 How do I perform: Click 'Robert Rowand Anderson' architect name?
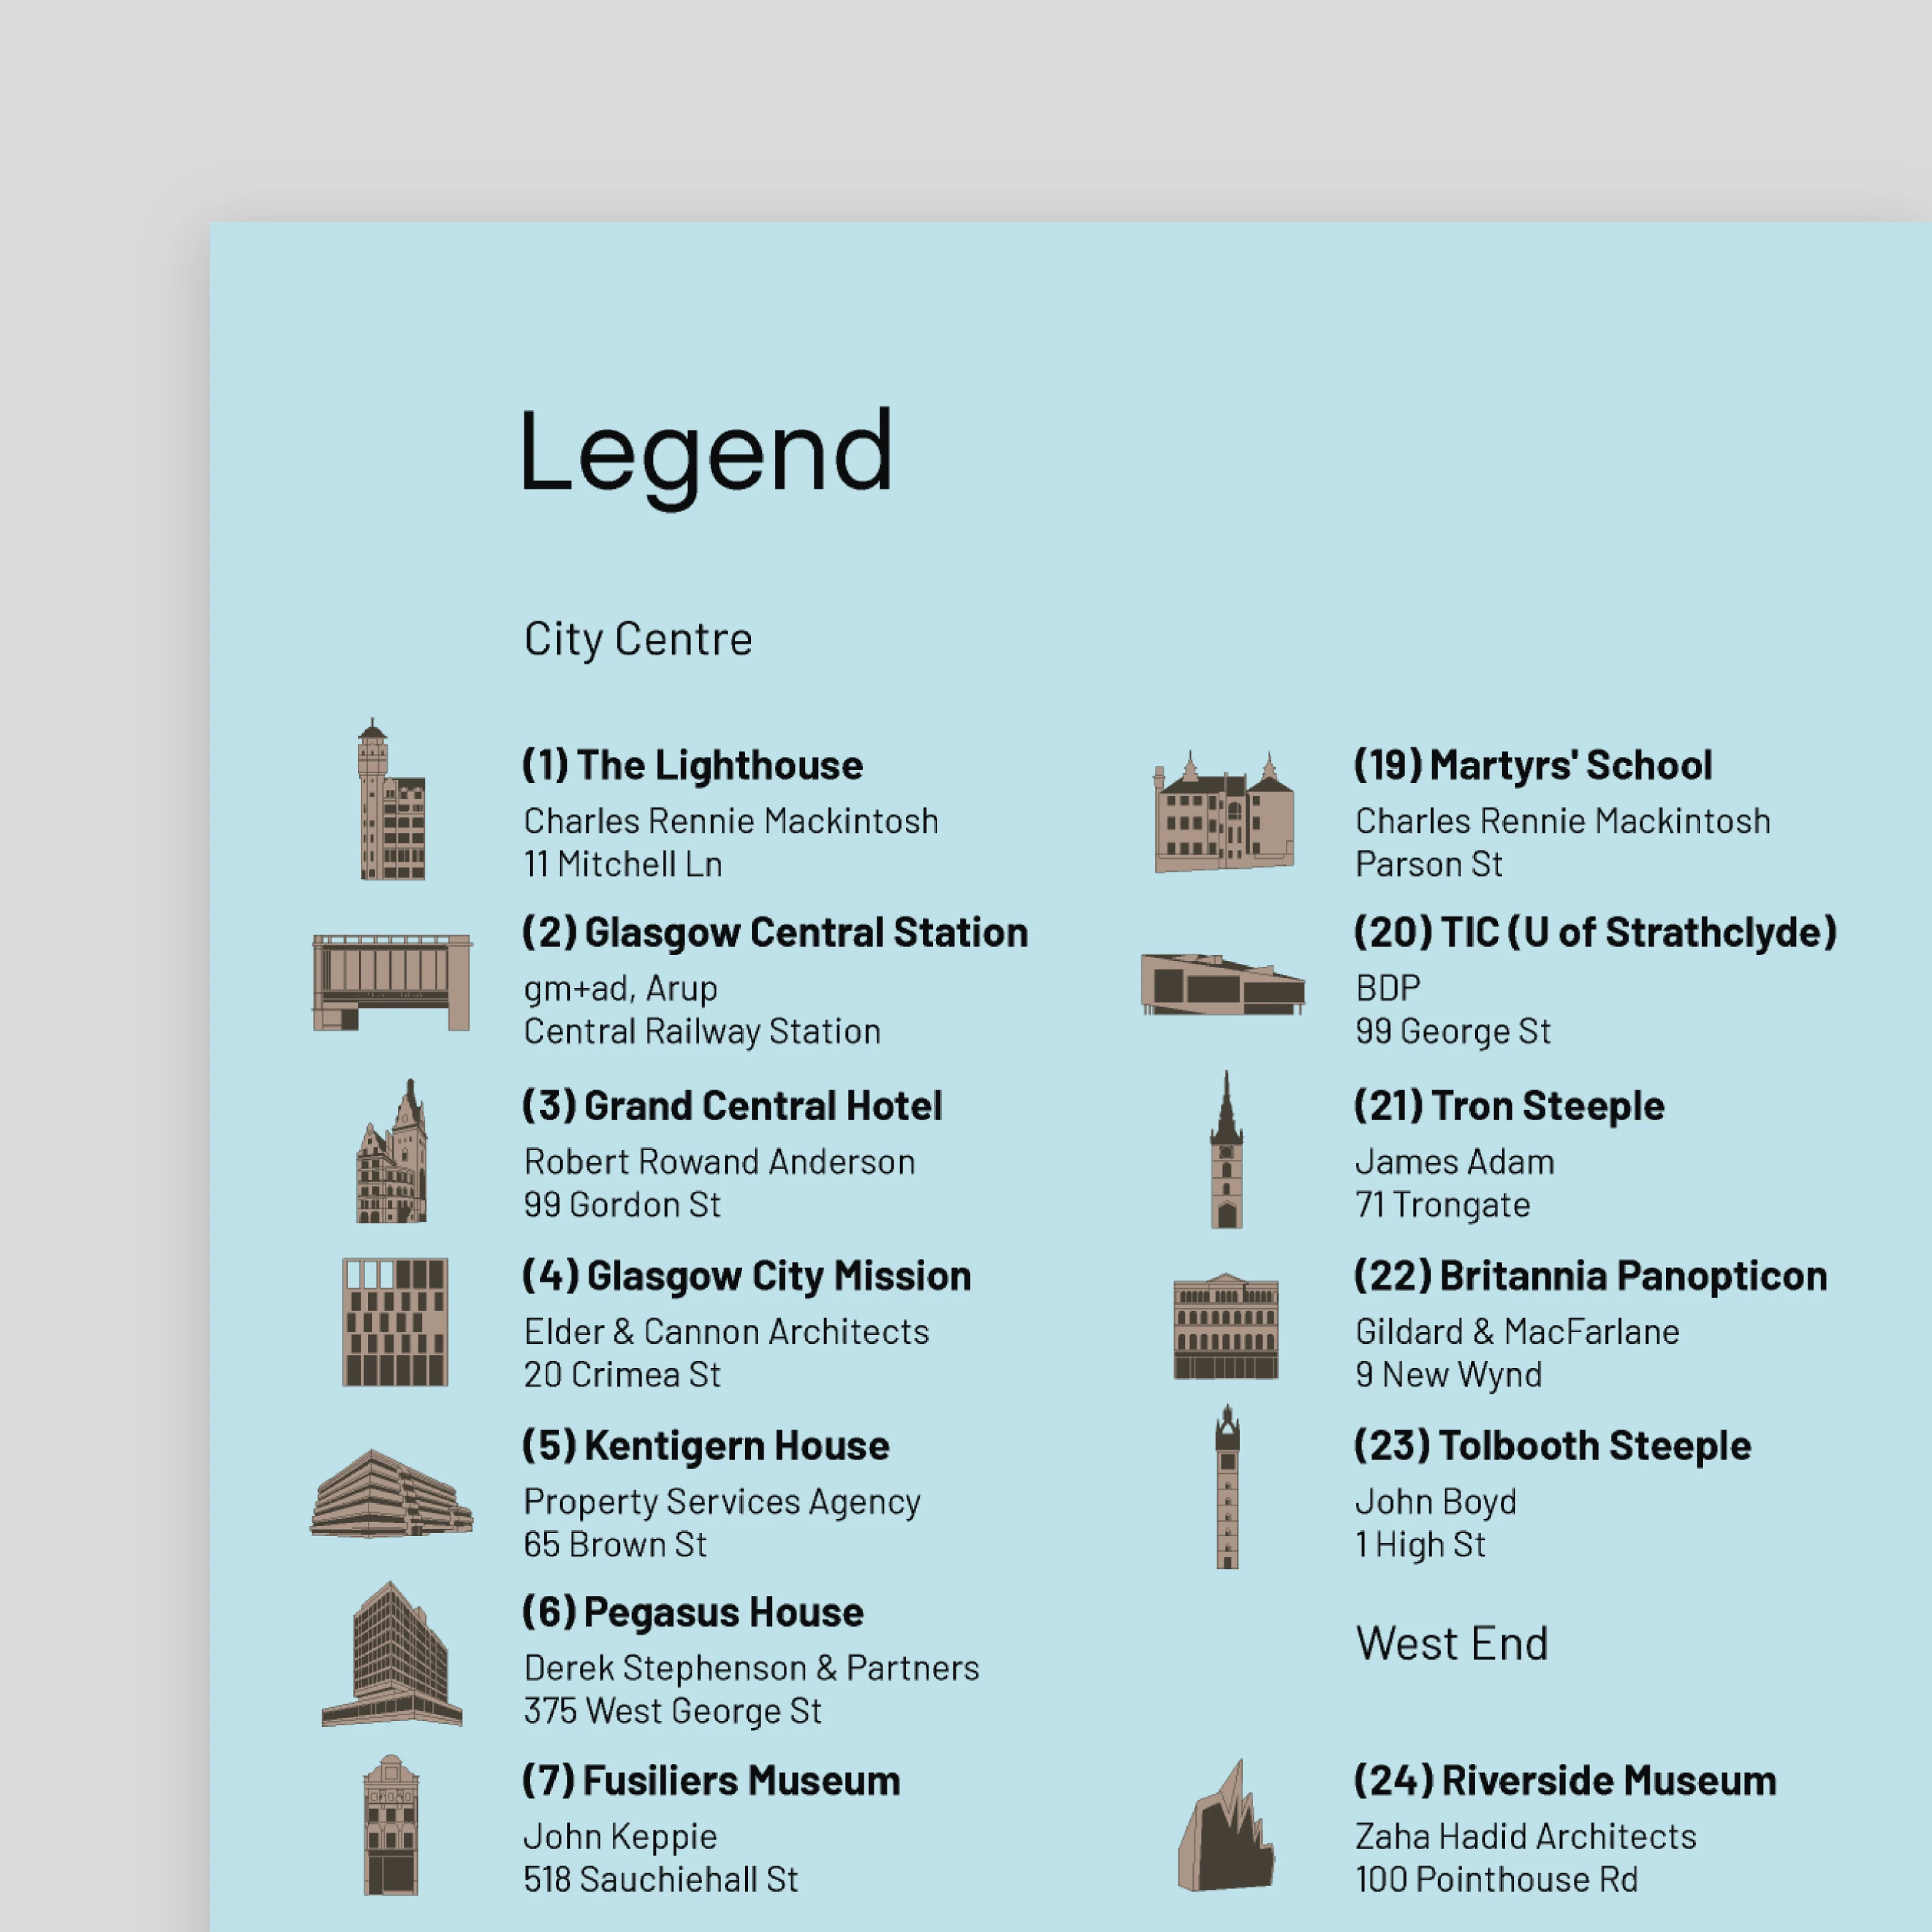(720, 1162)
